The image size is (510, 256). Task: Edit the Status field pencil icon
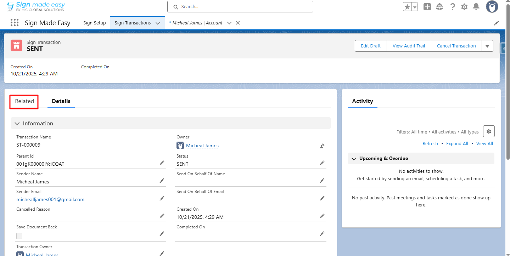point(322,163)
